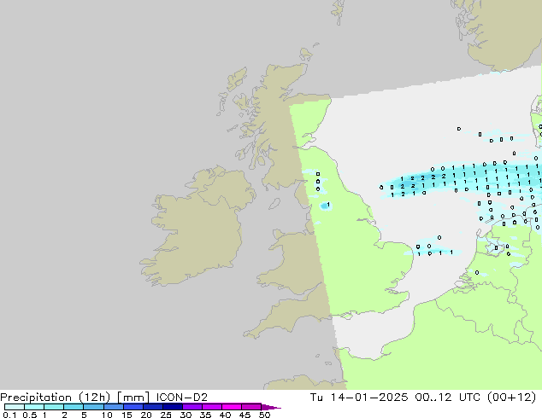This screenshot has height=418, width=542.
Task: Click the "10" legend scale label
Action: pyautogui.click(x=107, y=415)
